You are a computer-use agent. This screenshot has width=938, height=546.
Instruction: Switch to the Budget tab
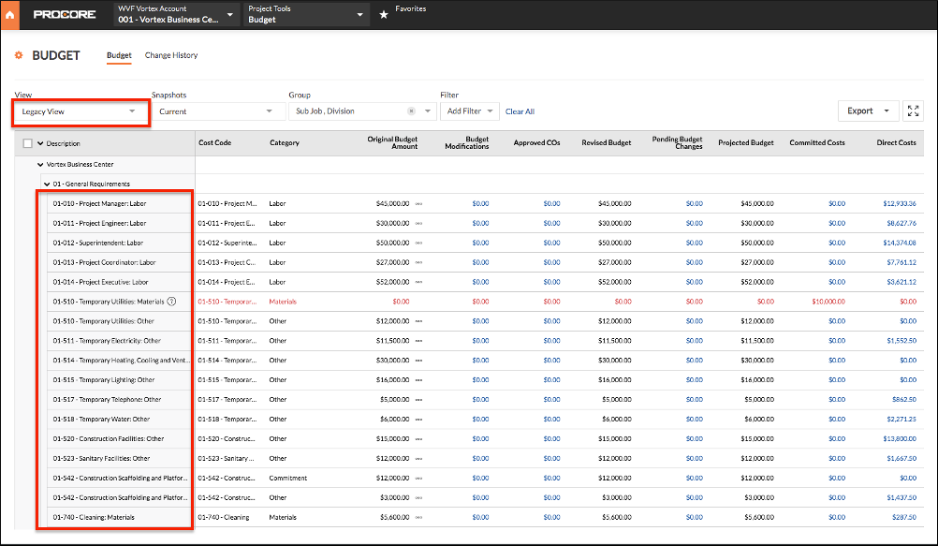point(119,55)
